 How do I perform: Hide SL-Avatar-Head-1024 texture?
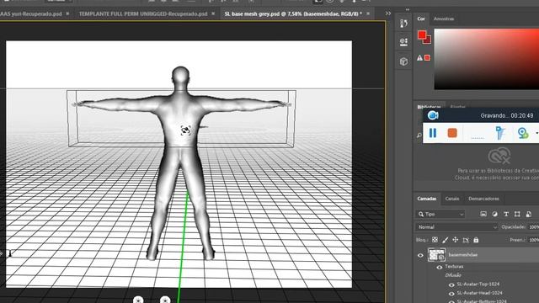coord(451,294)
